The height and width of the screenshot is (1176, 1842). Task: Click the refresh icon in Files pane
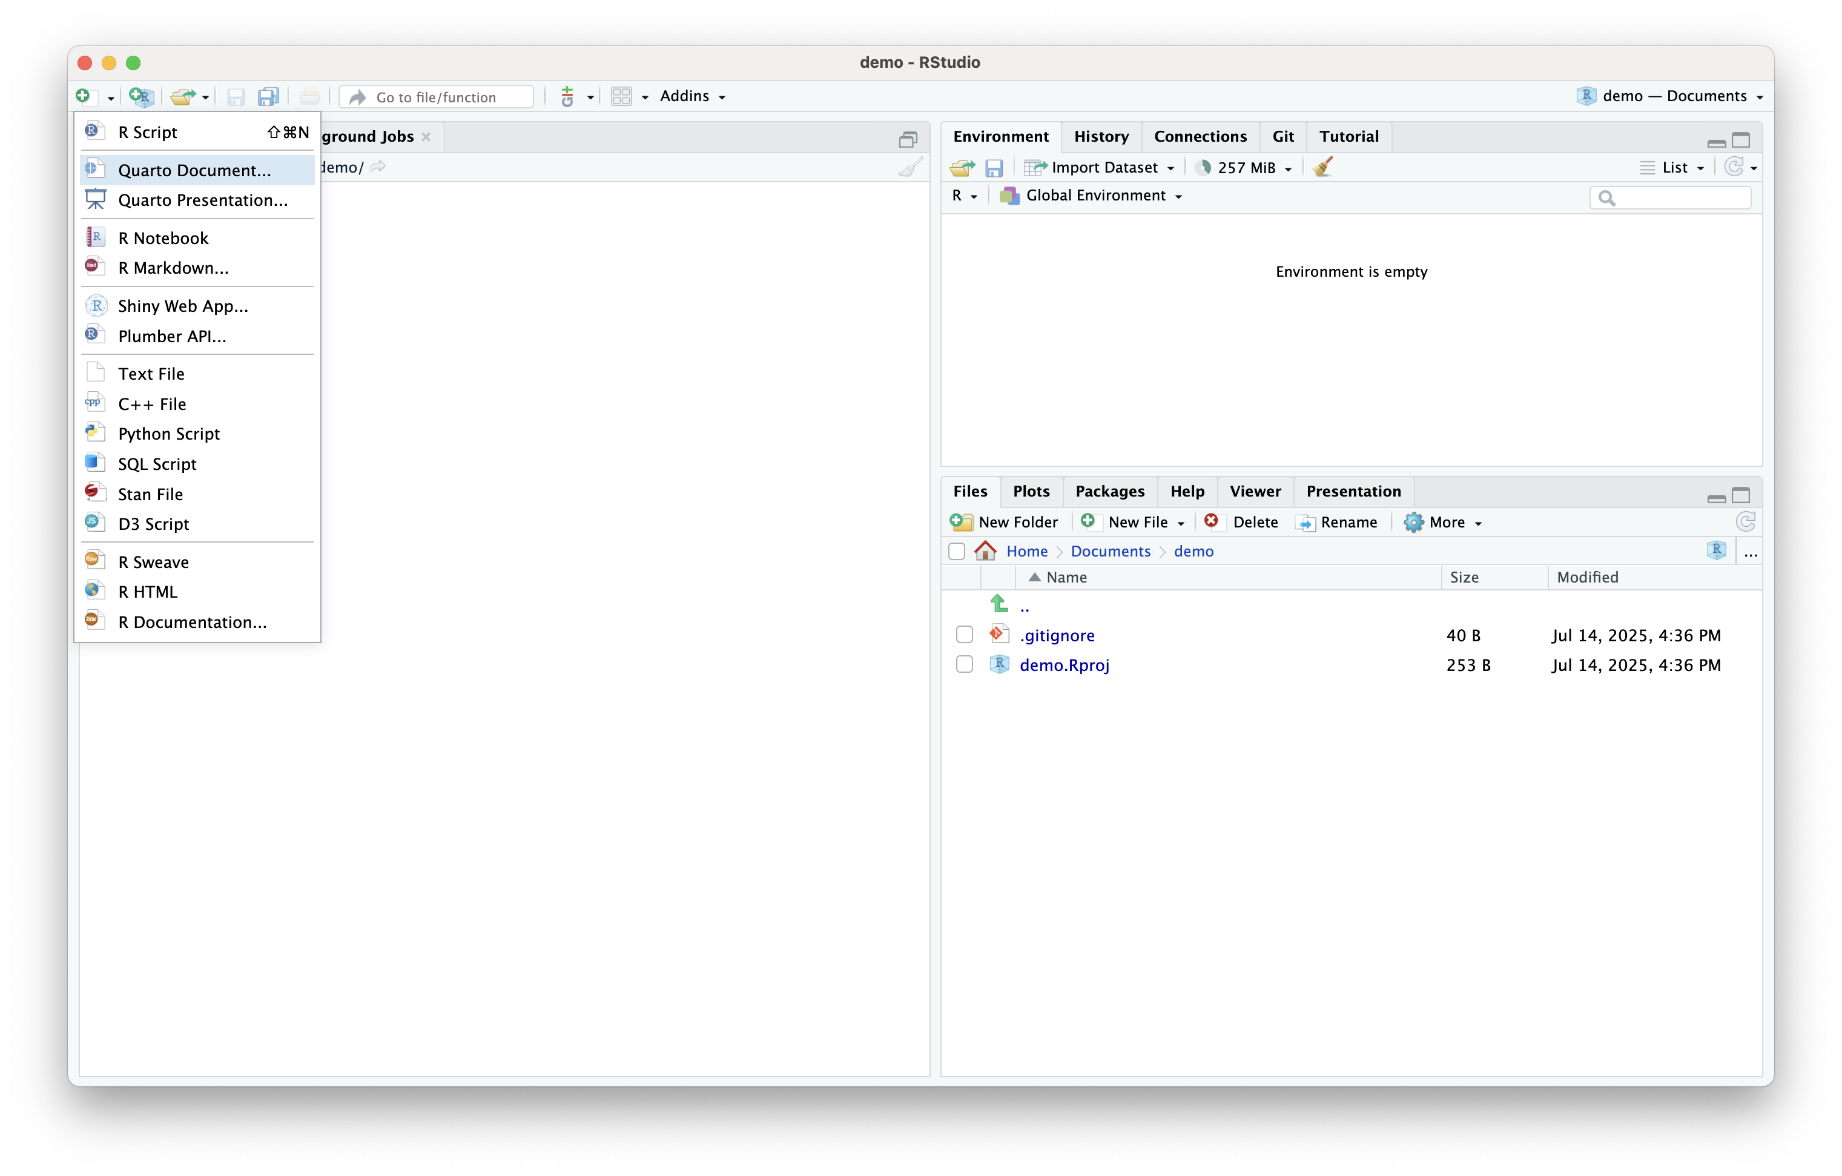(x=1745, y=522)
